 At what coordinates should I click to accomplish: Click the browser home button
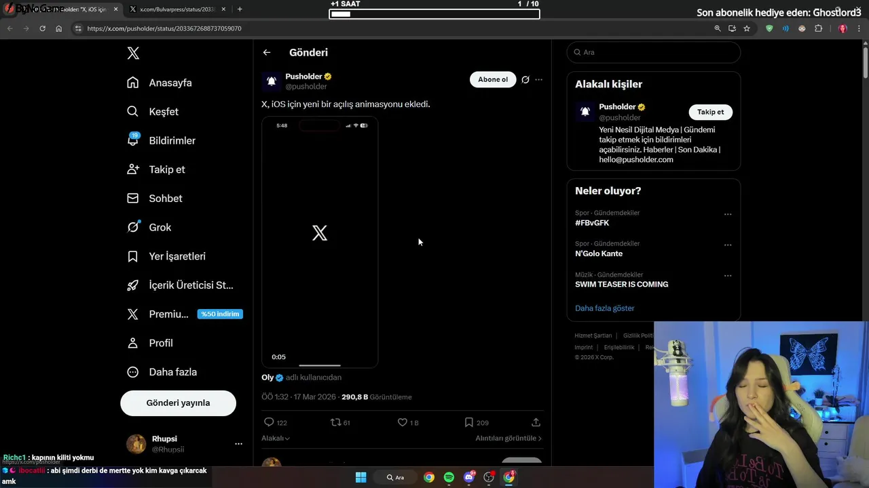pos(59,28)
